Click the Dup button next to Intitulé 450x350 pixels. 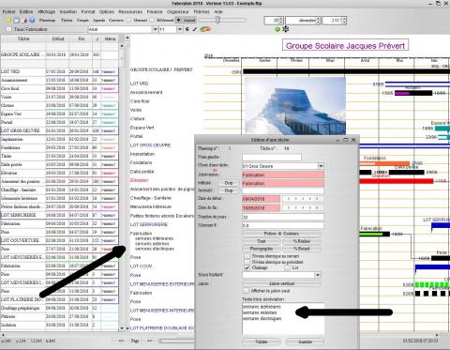(229, 183)
